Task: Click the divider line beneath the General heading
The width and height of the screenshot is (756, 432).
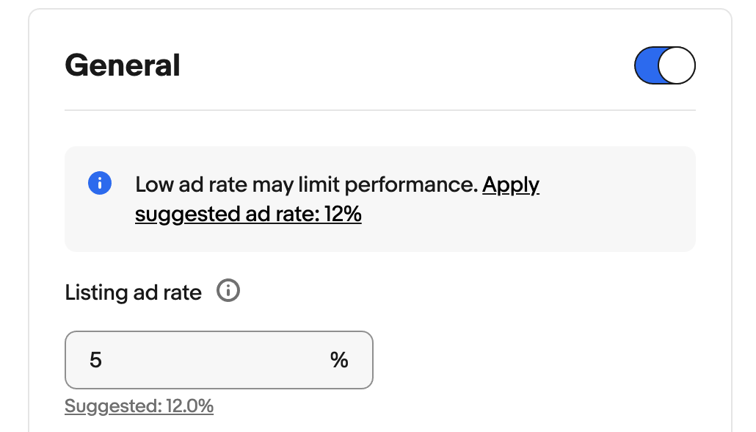Action: tap(380, 110)
